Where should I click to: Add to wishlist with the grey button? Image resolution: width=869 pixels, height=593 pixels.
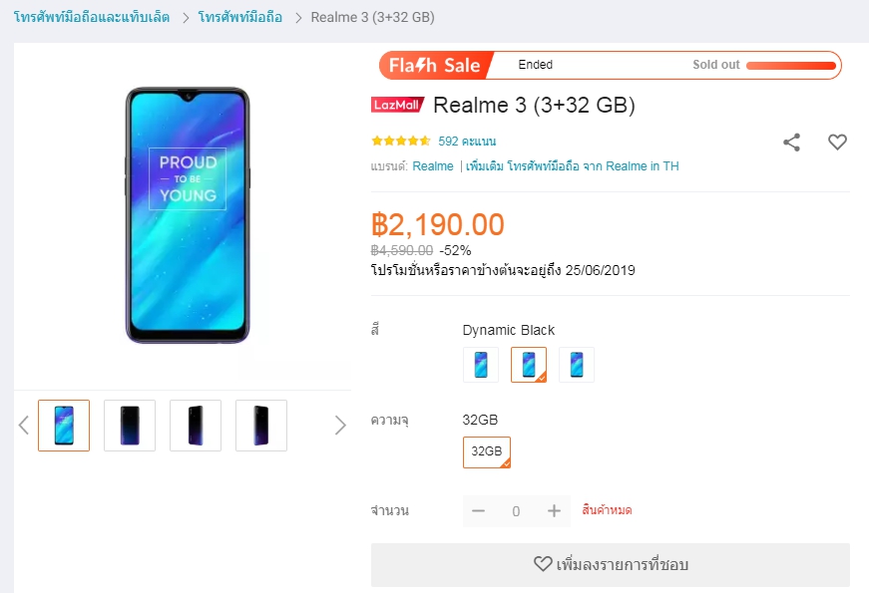coord(610,564)
